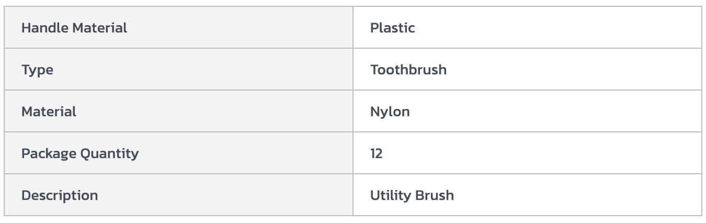Image resolution: width=706 pixels, height=223 pixels.
Task: Click the Type row label
Action: (37, 70)
